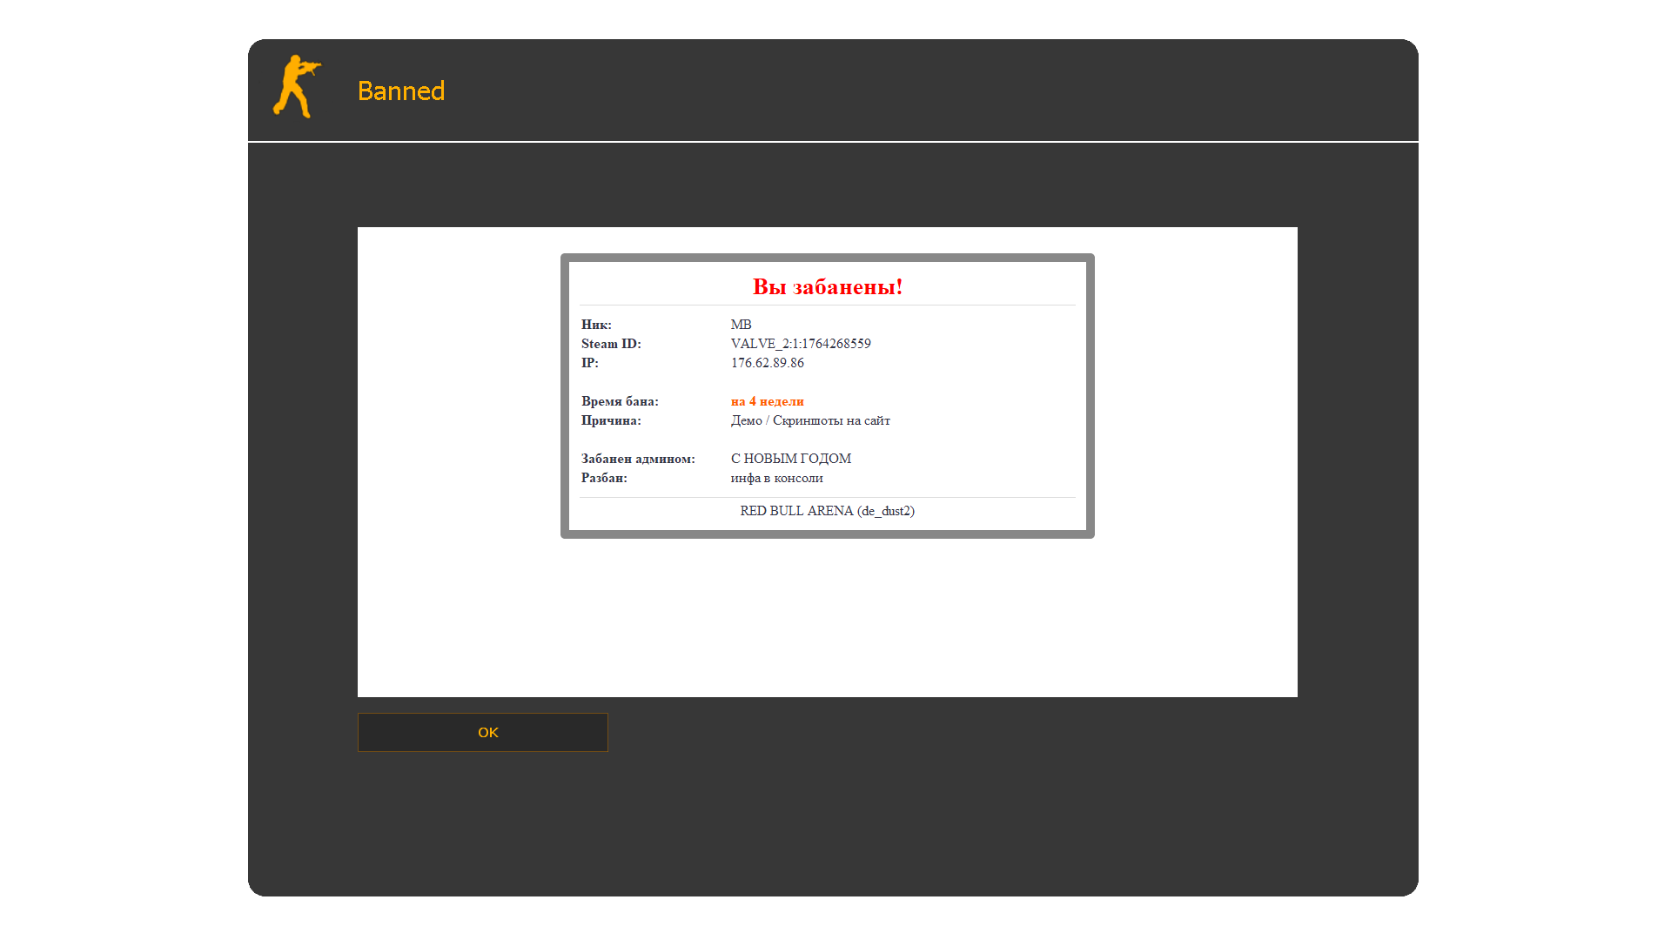The width and height of the screenshot is (1671, 940).
Task: Click the unban info 'инфа в консоли'
Action: pos(776,478)
